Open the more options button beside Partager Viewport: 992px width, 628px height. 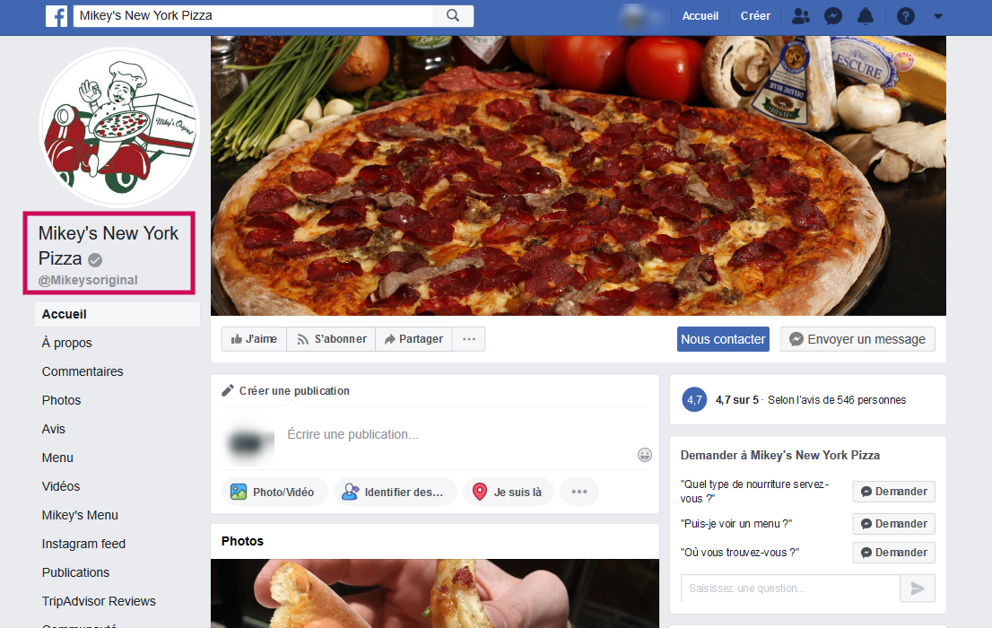469,339
